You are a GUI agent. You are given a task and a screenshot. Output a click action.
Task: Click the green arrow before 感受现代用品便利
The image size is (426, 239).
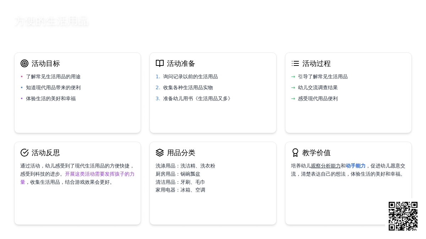[293, 98]
